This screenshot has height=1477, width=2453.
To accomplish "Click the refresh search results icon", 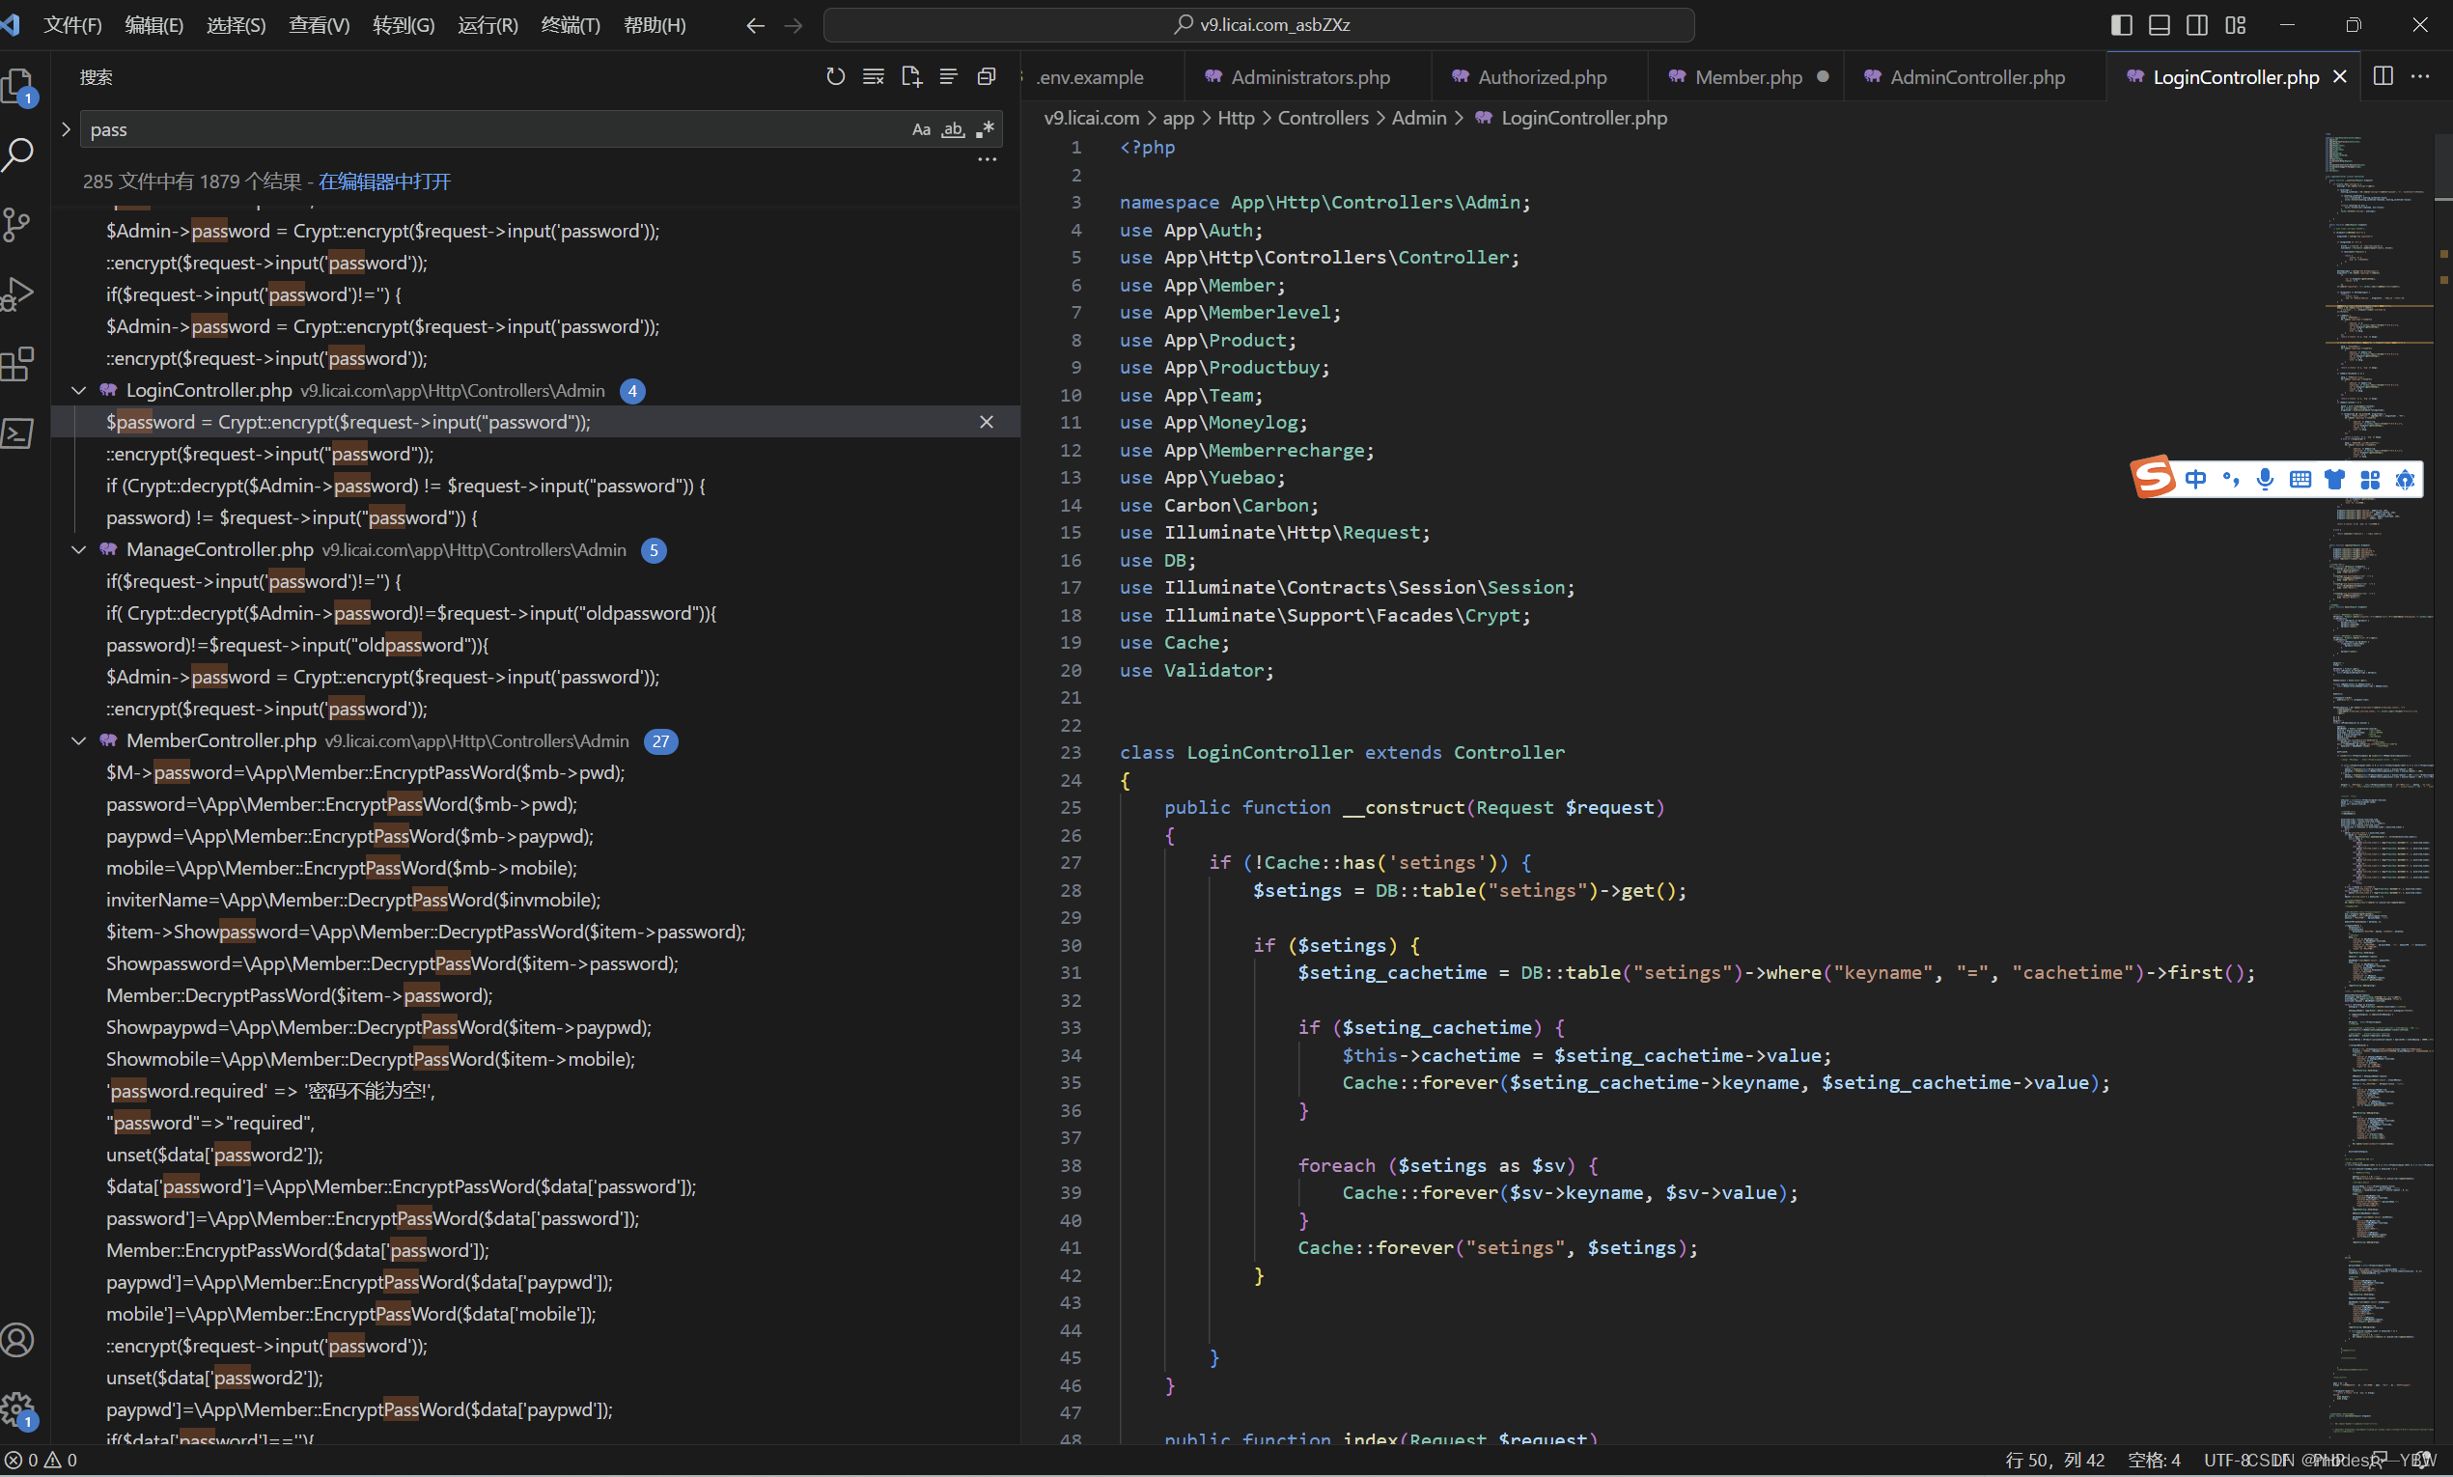I will pos(835,76).
